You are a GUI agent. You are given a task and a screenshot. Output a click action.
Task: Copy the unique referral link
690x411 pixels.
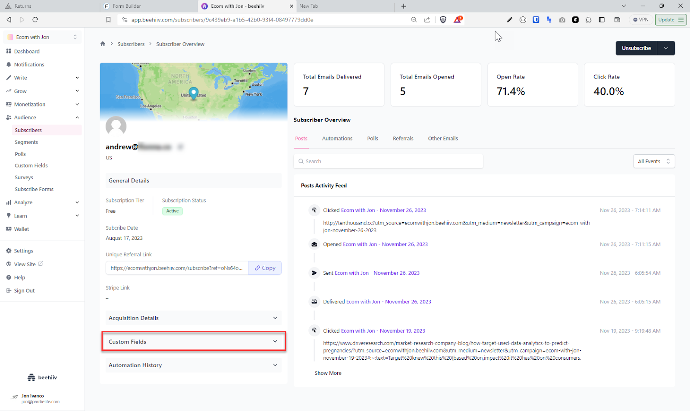click(x=265, y=268)
